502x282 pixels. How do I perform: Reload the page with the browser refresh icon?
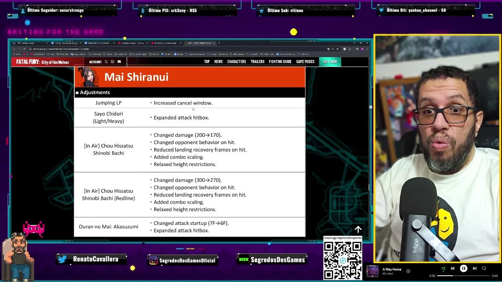[x=24, y=49]
